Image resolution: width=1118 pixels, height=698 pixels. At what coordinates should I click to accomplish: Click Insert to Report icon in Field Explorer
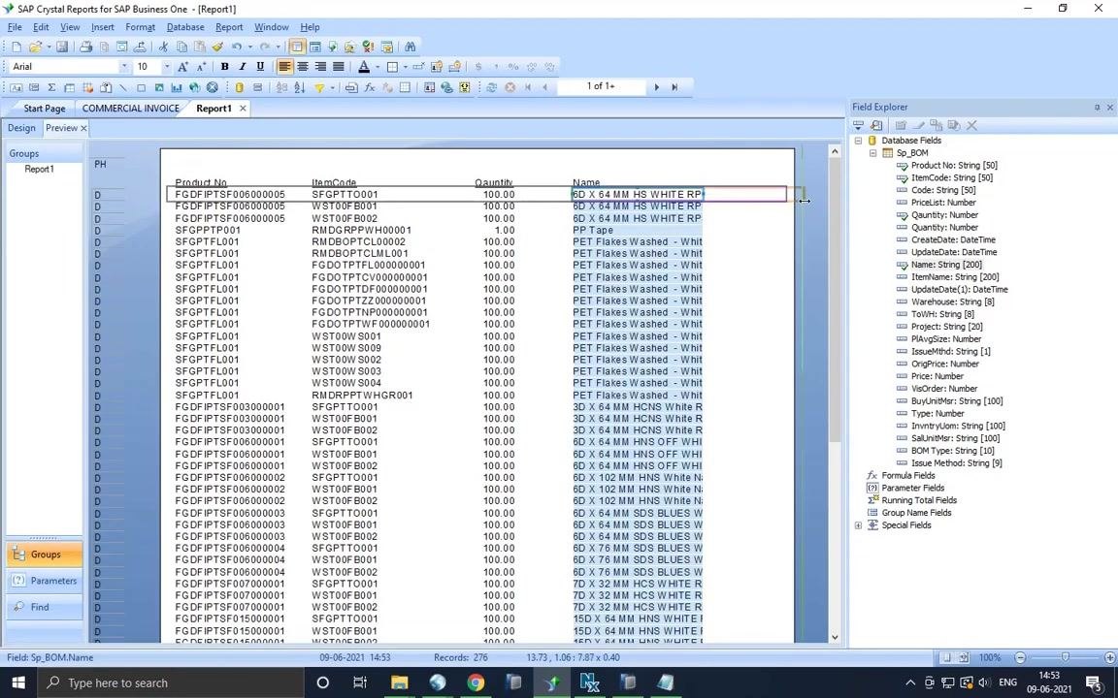tap(859, 125)
